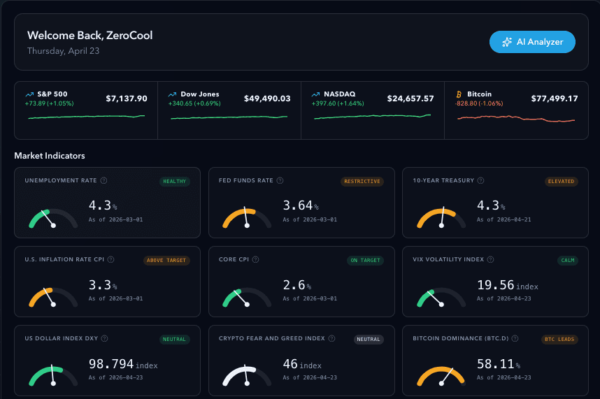Click the US Dollar Index gauge
The image size is (600, 399).
tap(53, 376)
